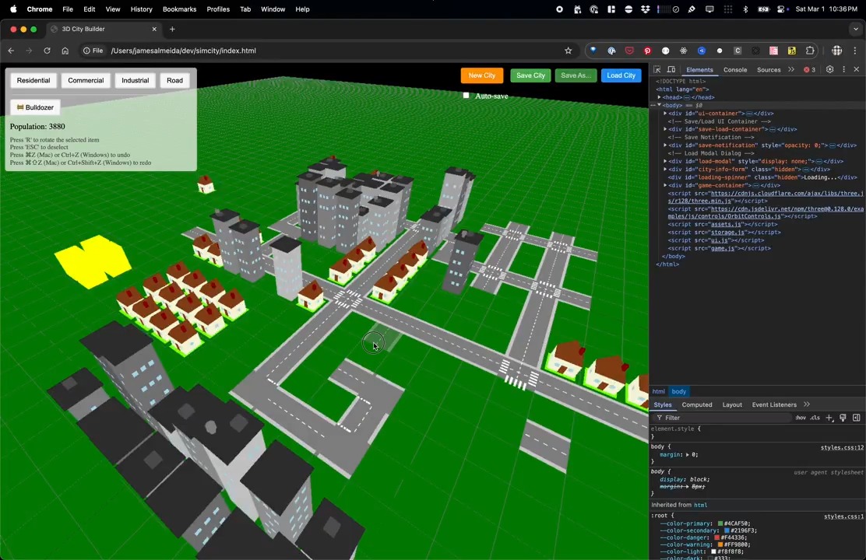Open the Chrome Extensions puzzle icon
Image resolution: width=866 pixels, height=560 pixels.
point(810,51)
